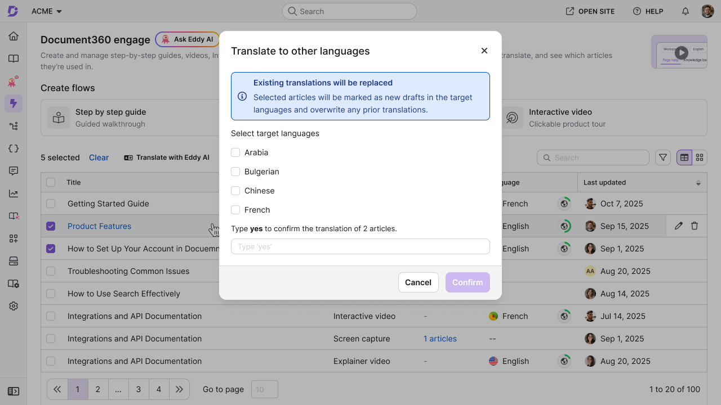
Task: Click the pencil edit icon on Product Features row
Action: (x=679, y=226)
